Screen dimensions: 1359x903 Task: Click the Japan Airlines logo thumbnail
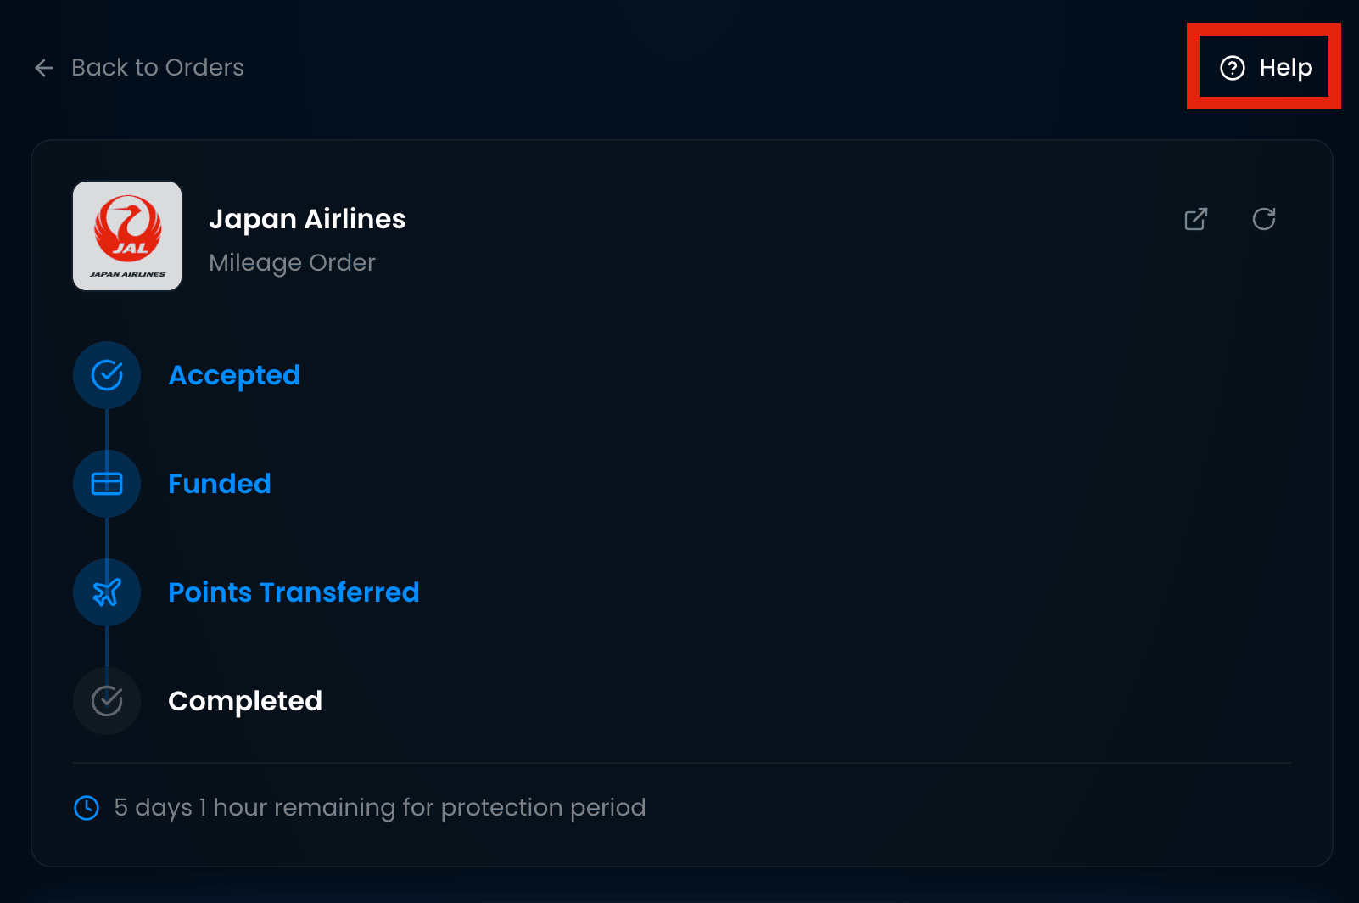pyautogui.click(x=127, y=236)
